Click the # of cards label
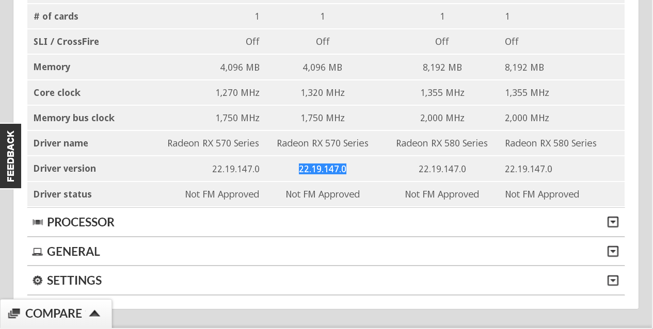This screenshot has height=329, width=653. 56,17
